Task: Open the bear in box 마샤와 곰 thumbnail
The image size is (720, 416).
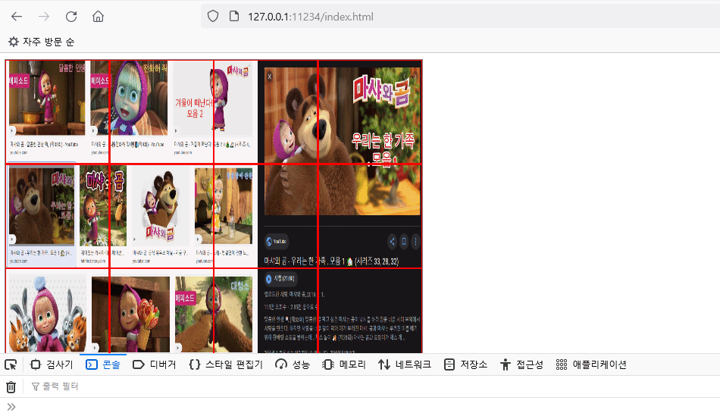Action: click(x=161, y=205)
